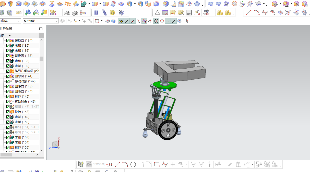Click the navigator horizontal scroll right arrow

pos(37,154)
